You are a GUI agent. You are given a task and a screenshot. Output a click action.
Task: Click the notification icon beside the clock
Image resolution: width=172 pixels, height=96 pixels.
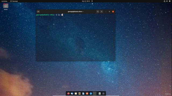[92, 1]
